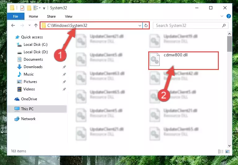Open the File ribbon tab
The height and width of the screenshot is (165, 238).
coord(16,16)
